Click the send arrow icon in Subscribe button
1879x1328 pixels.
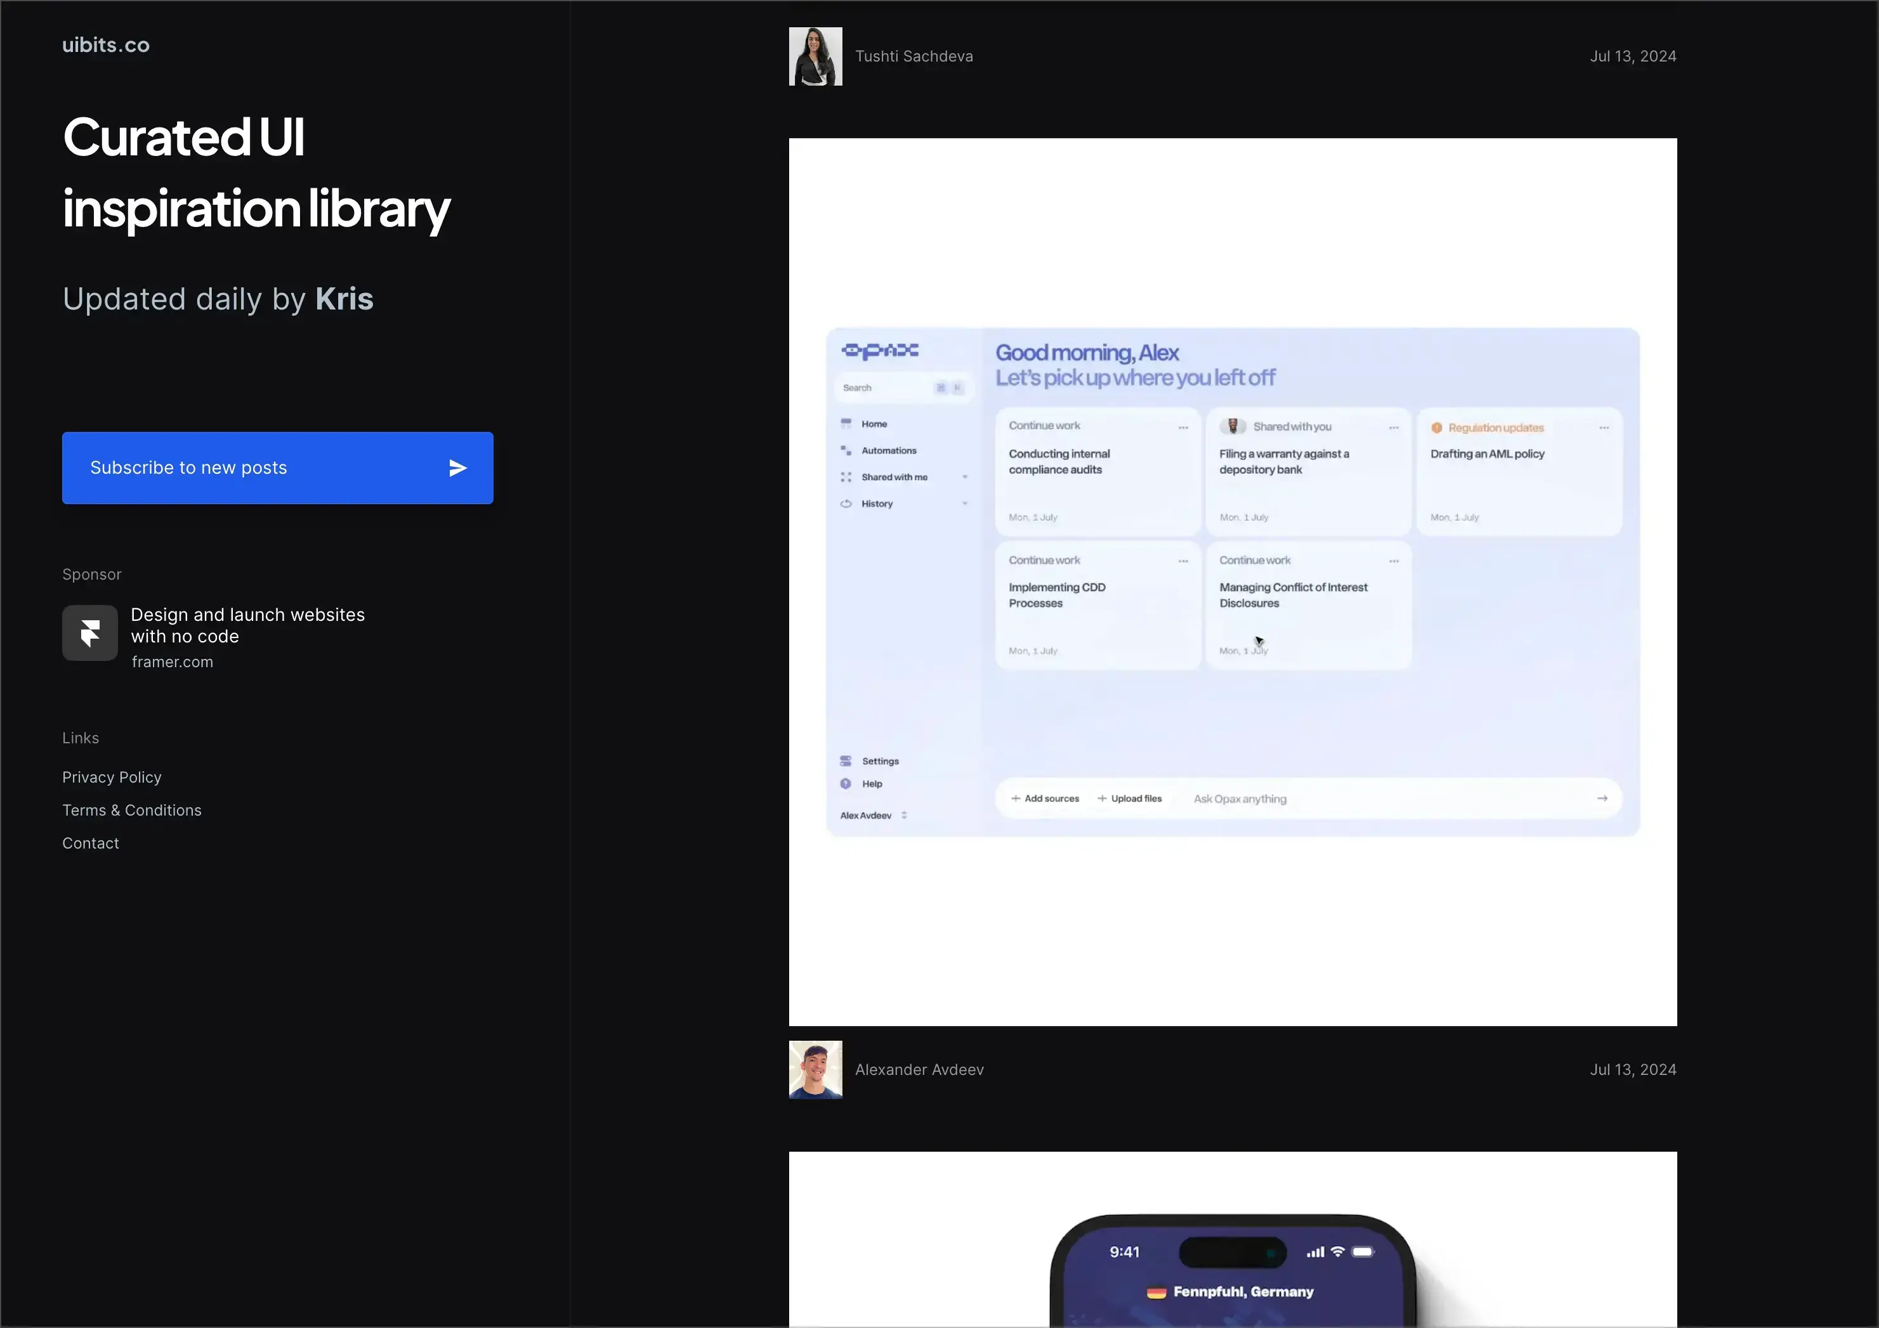tap(458, 468)
